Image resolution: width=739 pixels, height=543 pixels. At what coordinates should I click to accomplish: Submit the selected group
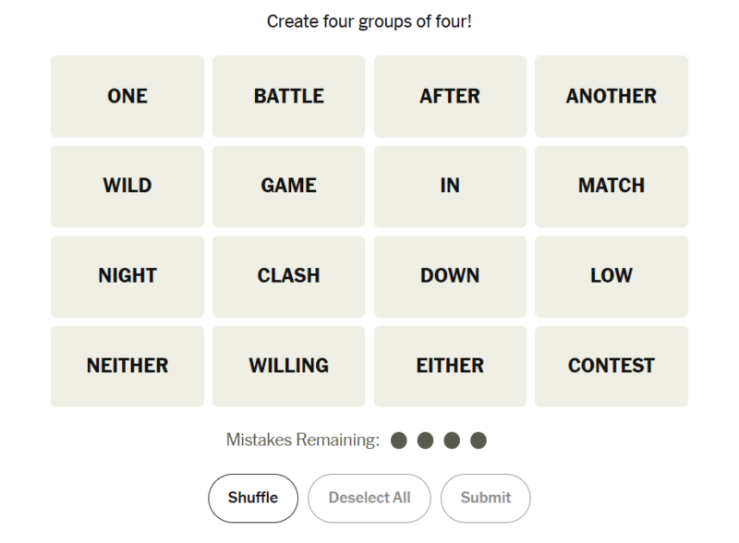click(486, 498)
